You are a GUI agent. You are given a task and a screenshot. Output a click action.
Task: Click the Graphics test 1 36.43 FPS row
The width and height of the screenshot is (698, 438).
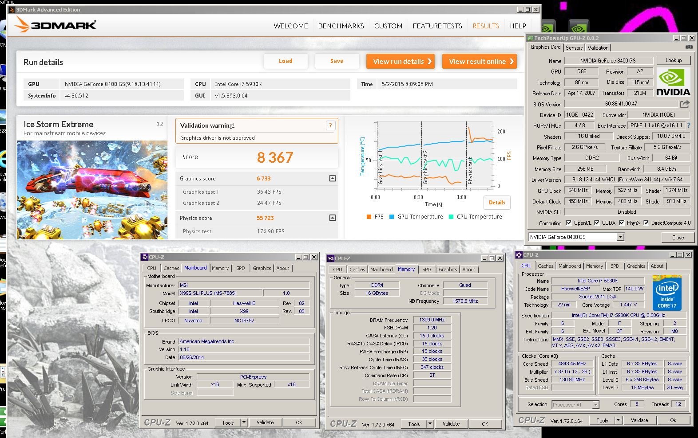tap(257, 192)
